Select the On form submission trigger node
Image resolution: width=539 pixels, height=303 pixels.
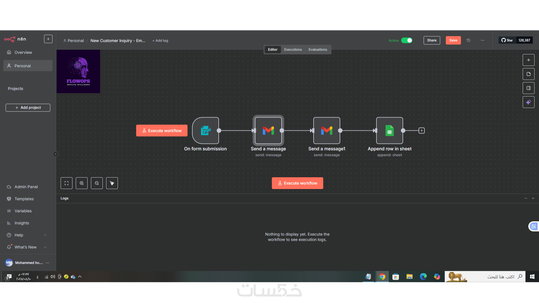pos(205,131)
